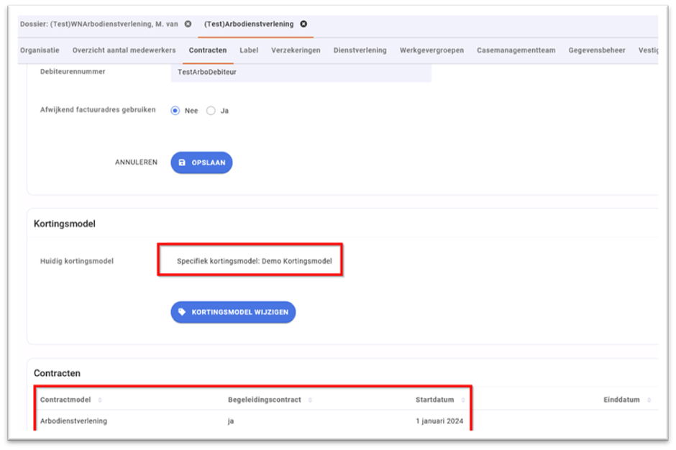Viewport: 676px width, 450px height.
Task: Select Ja for afwijkend factuuradres
Action: pos(211,111)
